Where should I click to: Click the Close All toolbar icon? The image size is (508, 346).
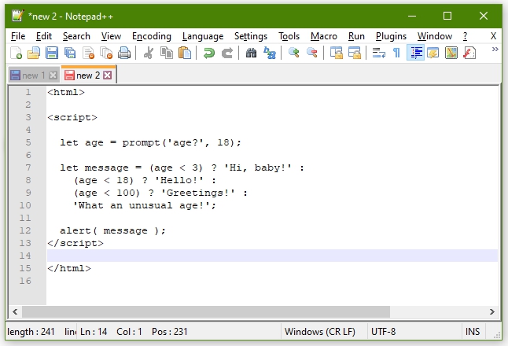tap(106, 53)
